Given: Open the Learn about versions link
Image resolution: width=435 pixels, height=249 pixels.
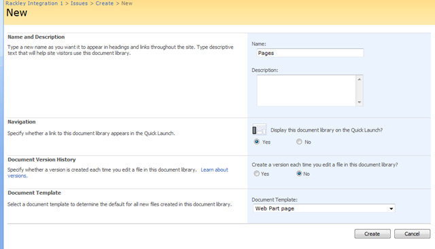Looking at the screenshot, I should coord(214,170).
